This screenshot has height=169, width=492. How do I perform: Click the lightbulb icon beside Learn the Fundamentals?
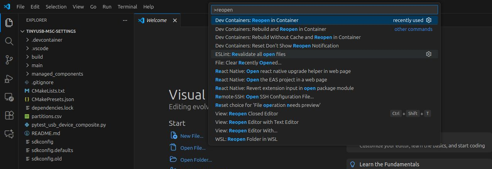click(x=352, y=164)
